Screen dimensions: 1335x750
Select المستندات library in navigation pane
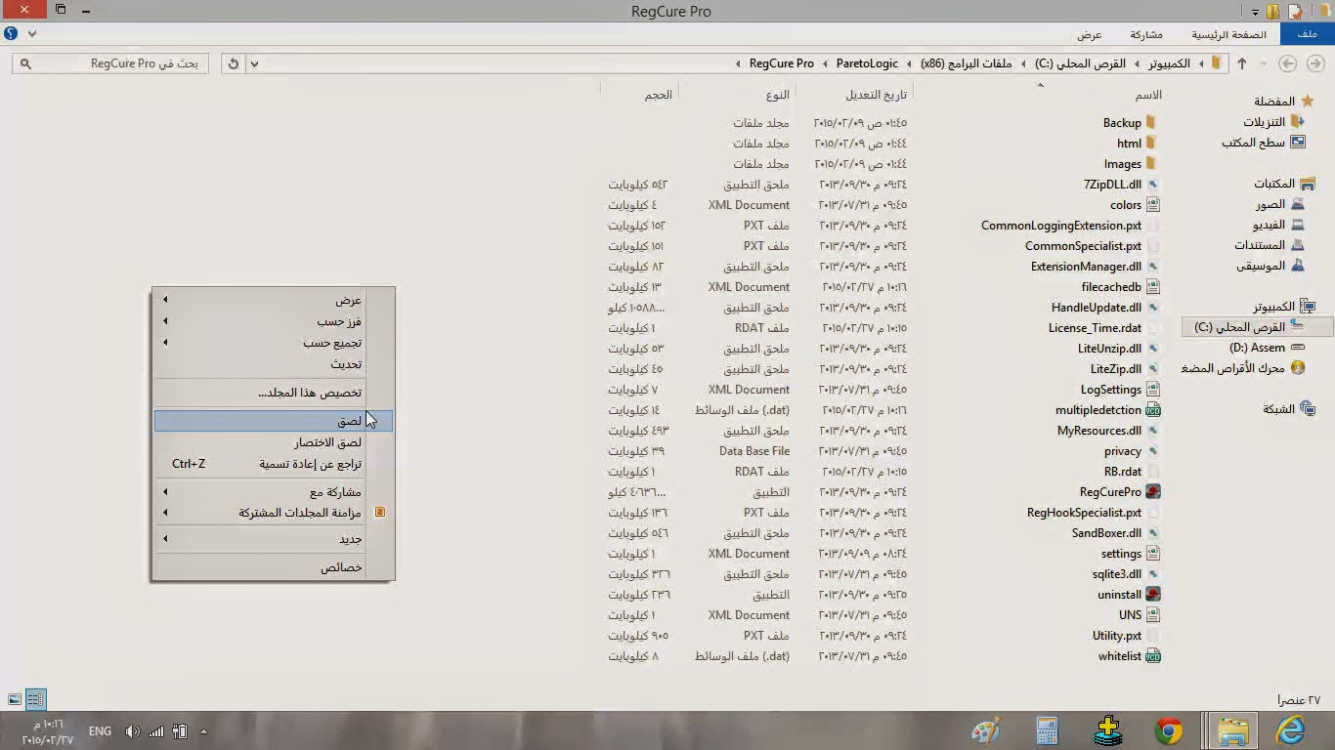[x=1260, y=245]
